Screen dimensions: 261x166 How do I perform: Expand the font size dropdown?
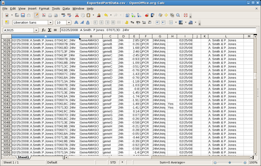[x=69, y=22]
